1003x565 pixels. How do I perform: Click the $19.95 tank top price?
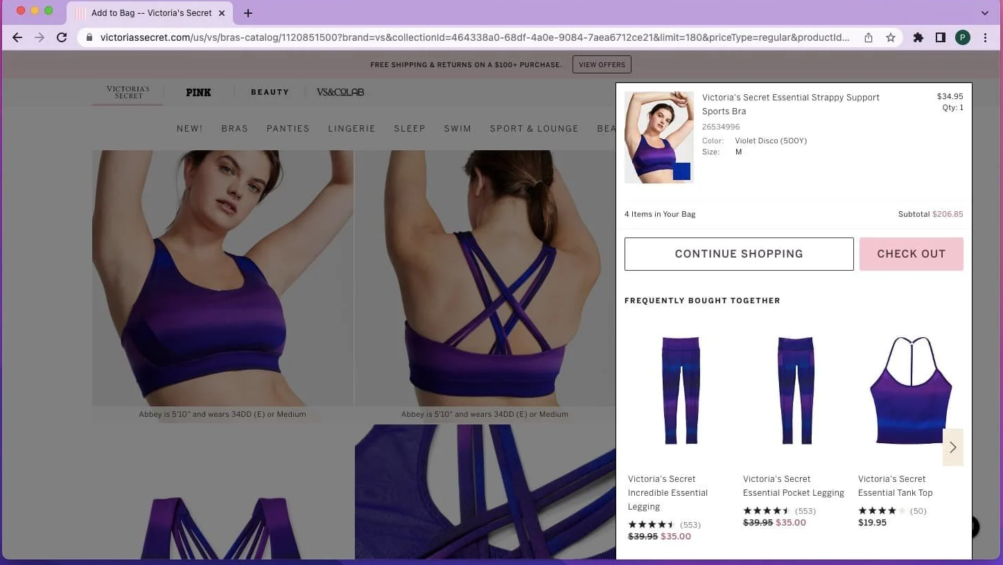tap(872, 523)
